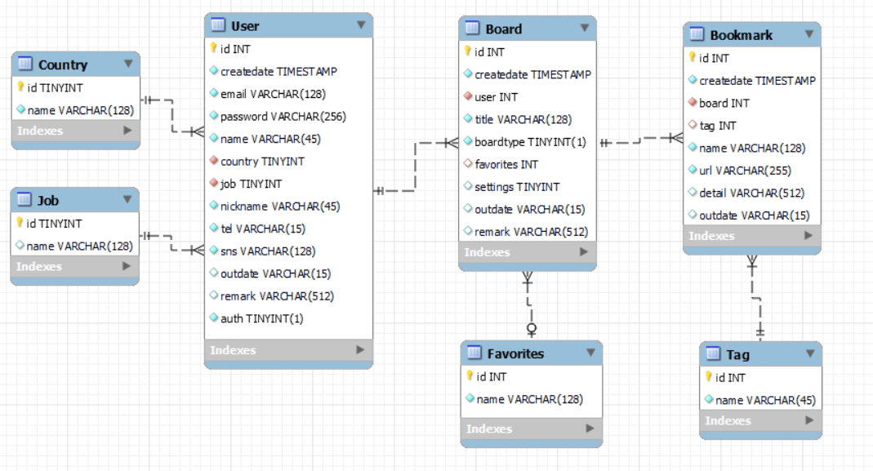
Task: Expand Indexes section of the Country table
Action: click(127, 131)
